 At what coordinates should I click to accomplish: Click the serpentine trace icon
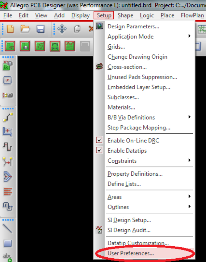click(8, 206)
